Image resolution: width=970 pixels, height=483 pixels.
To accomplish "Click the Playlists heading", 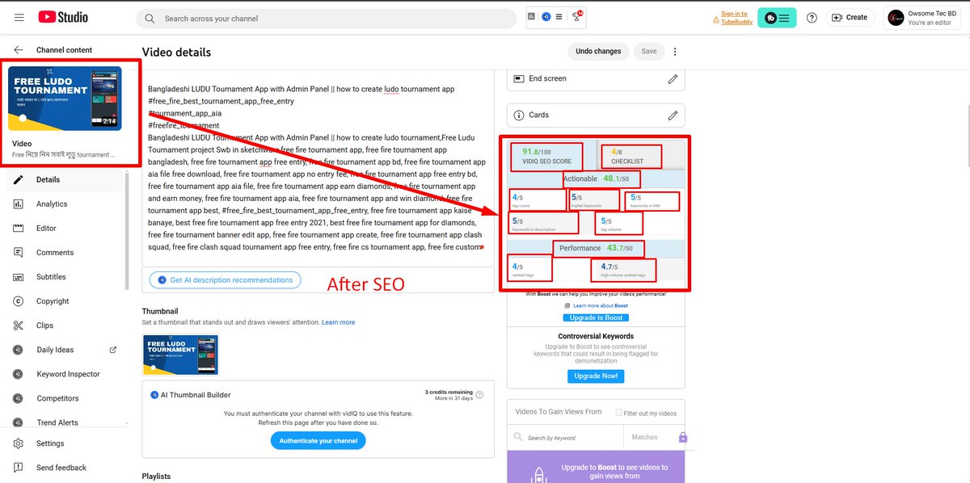I will click(x=157, y=477).
